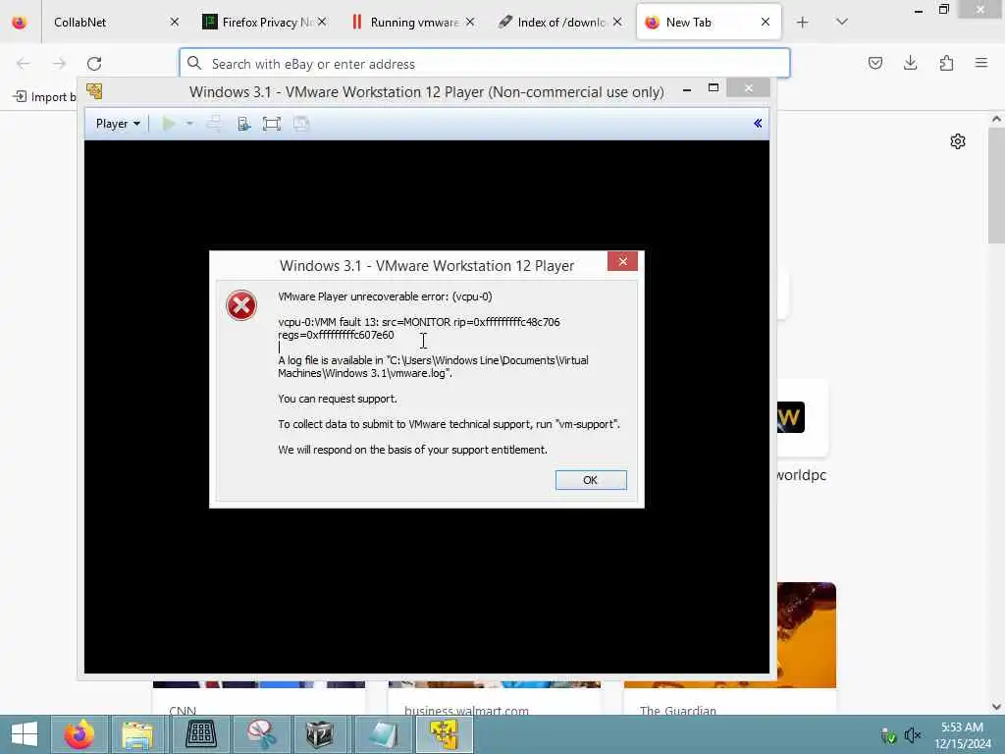Expand the list all tabs chevron
The image size is (1005, 754).
[x=841, y=22]
